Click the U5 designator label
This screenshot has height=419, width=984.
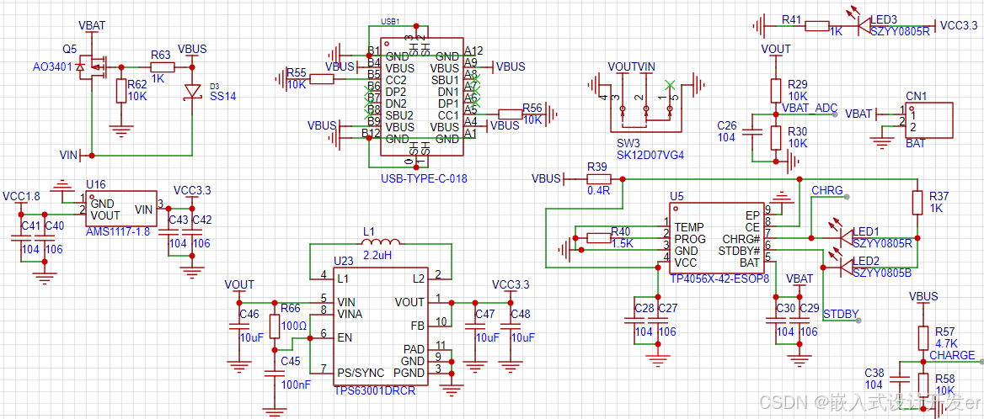(676, 195)
